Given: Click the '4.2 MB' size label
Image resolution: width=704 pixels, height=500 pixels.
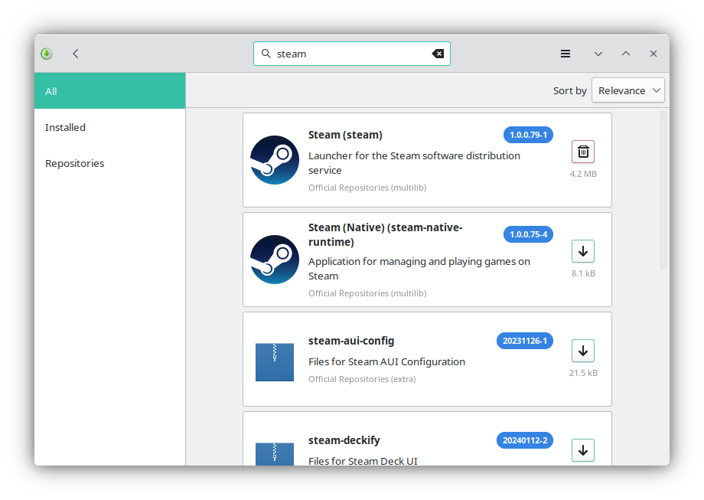Looking at the screenshot, I should (583, 174).
